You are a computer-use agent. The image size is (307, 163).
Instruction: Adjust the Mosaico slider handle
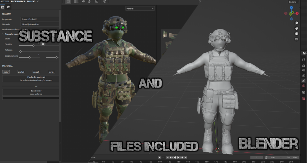[x=33, y=46]
